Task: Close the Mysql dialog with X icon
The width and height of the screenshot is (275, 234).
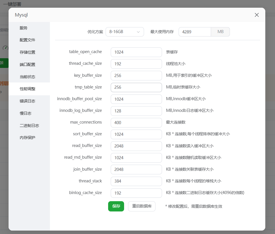Action: (x=257, y=15)
